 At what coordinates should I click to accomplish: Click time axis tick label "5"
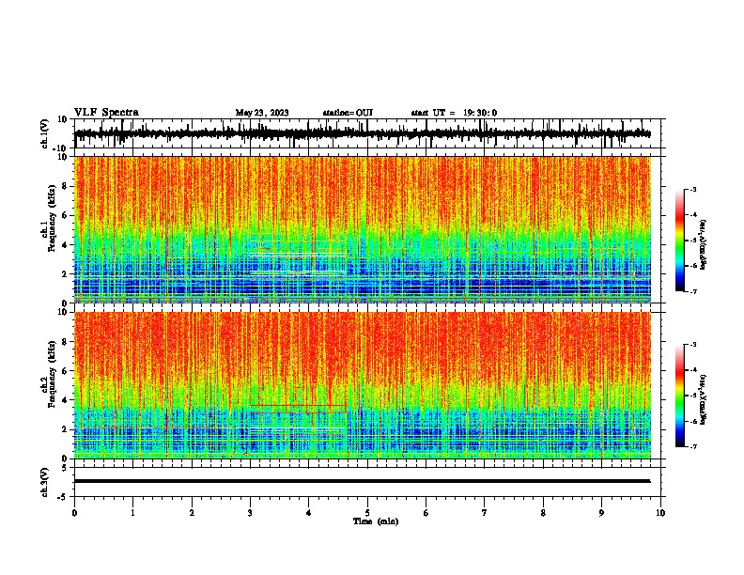367,513
